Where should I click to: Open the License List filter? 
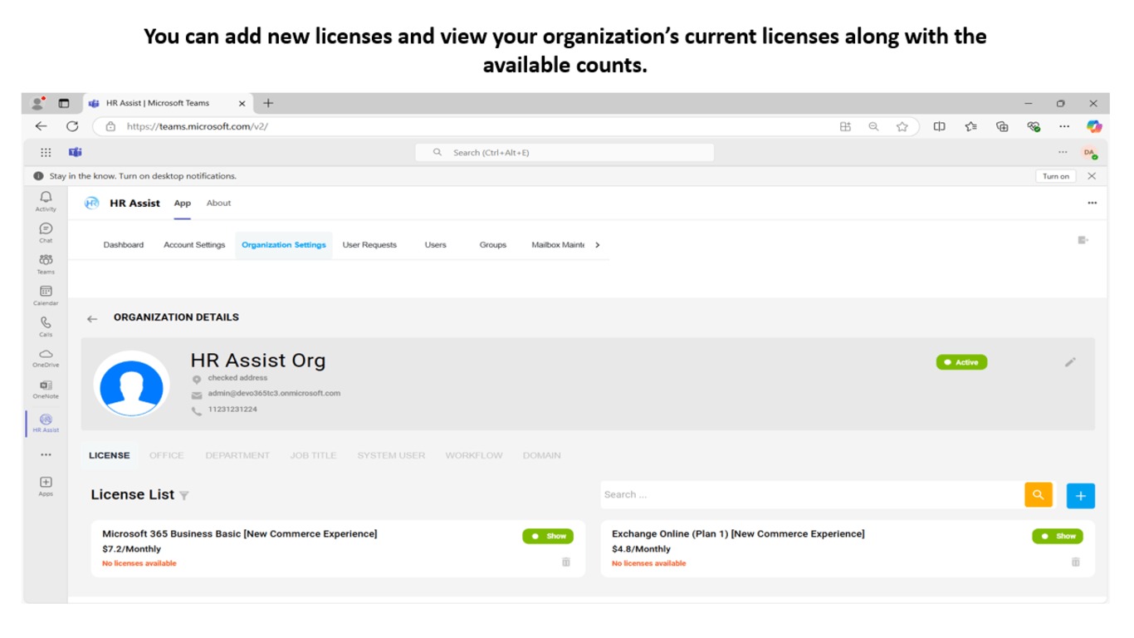point(184,496)
